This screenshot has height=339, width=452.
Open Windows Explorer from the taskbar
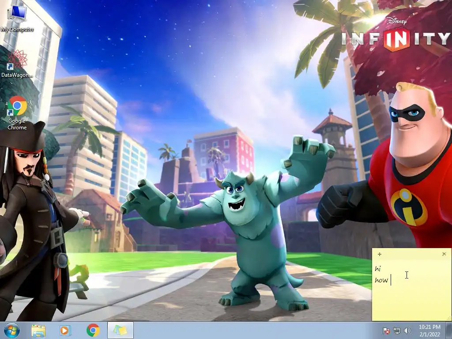point(38,330)
